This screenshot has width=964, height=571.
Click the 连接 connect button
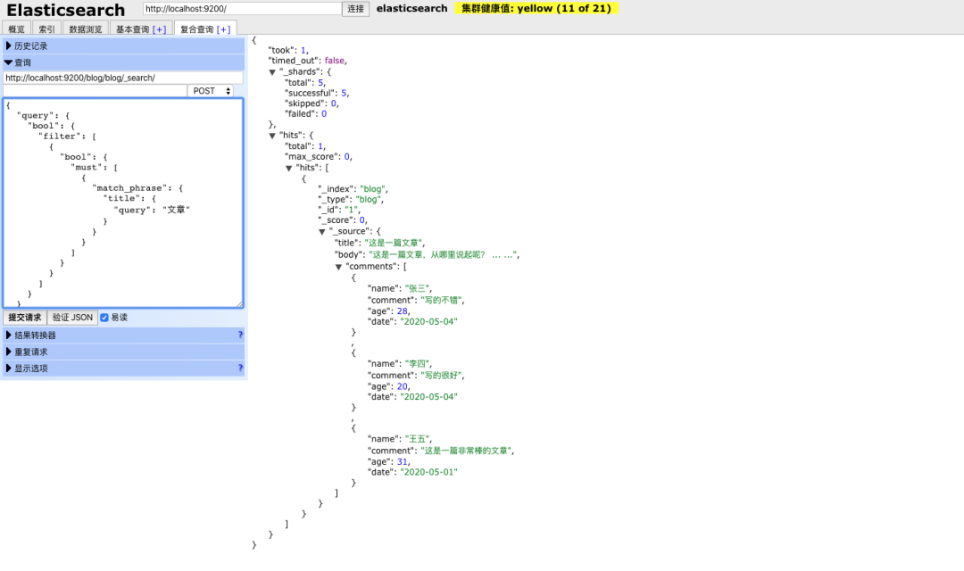[x=355, y=9]
